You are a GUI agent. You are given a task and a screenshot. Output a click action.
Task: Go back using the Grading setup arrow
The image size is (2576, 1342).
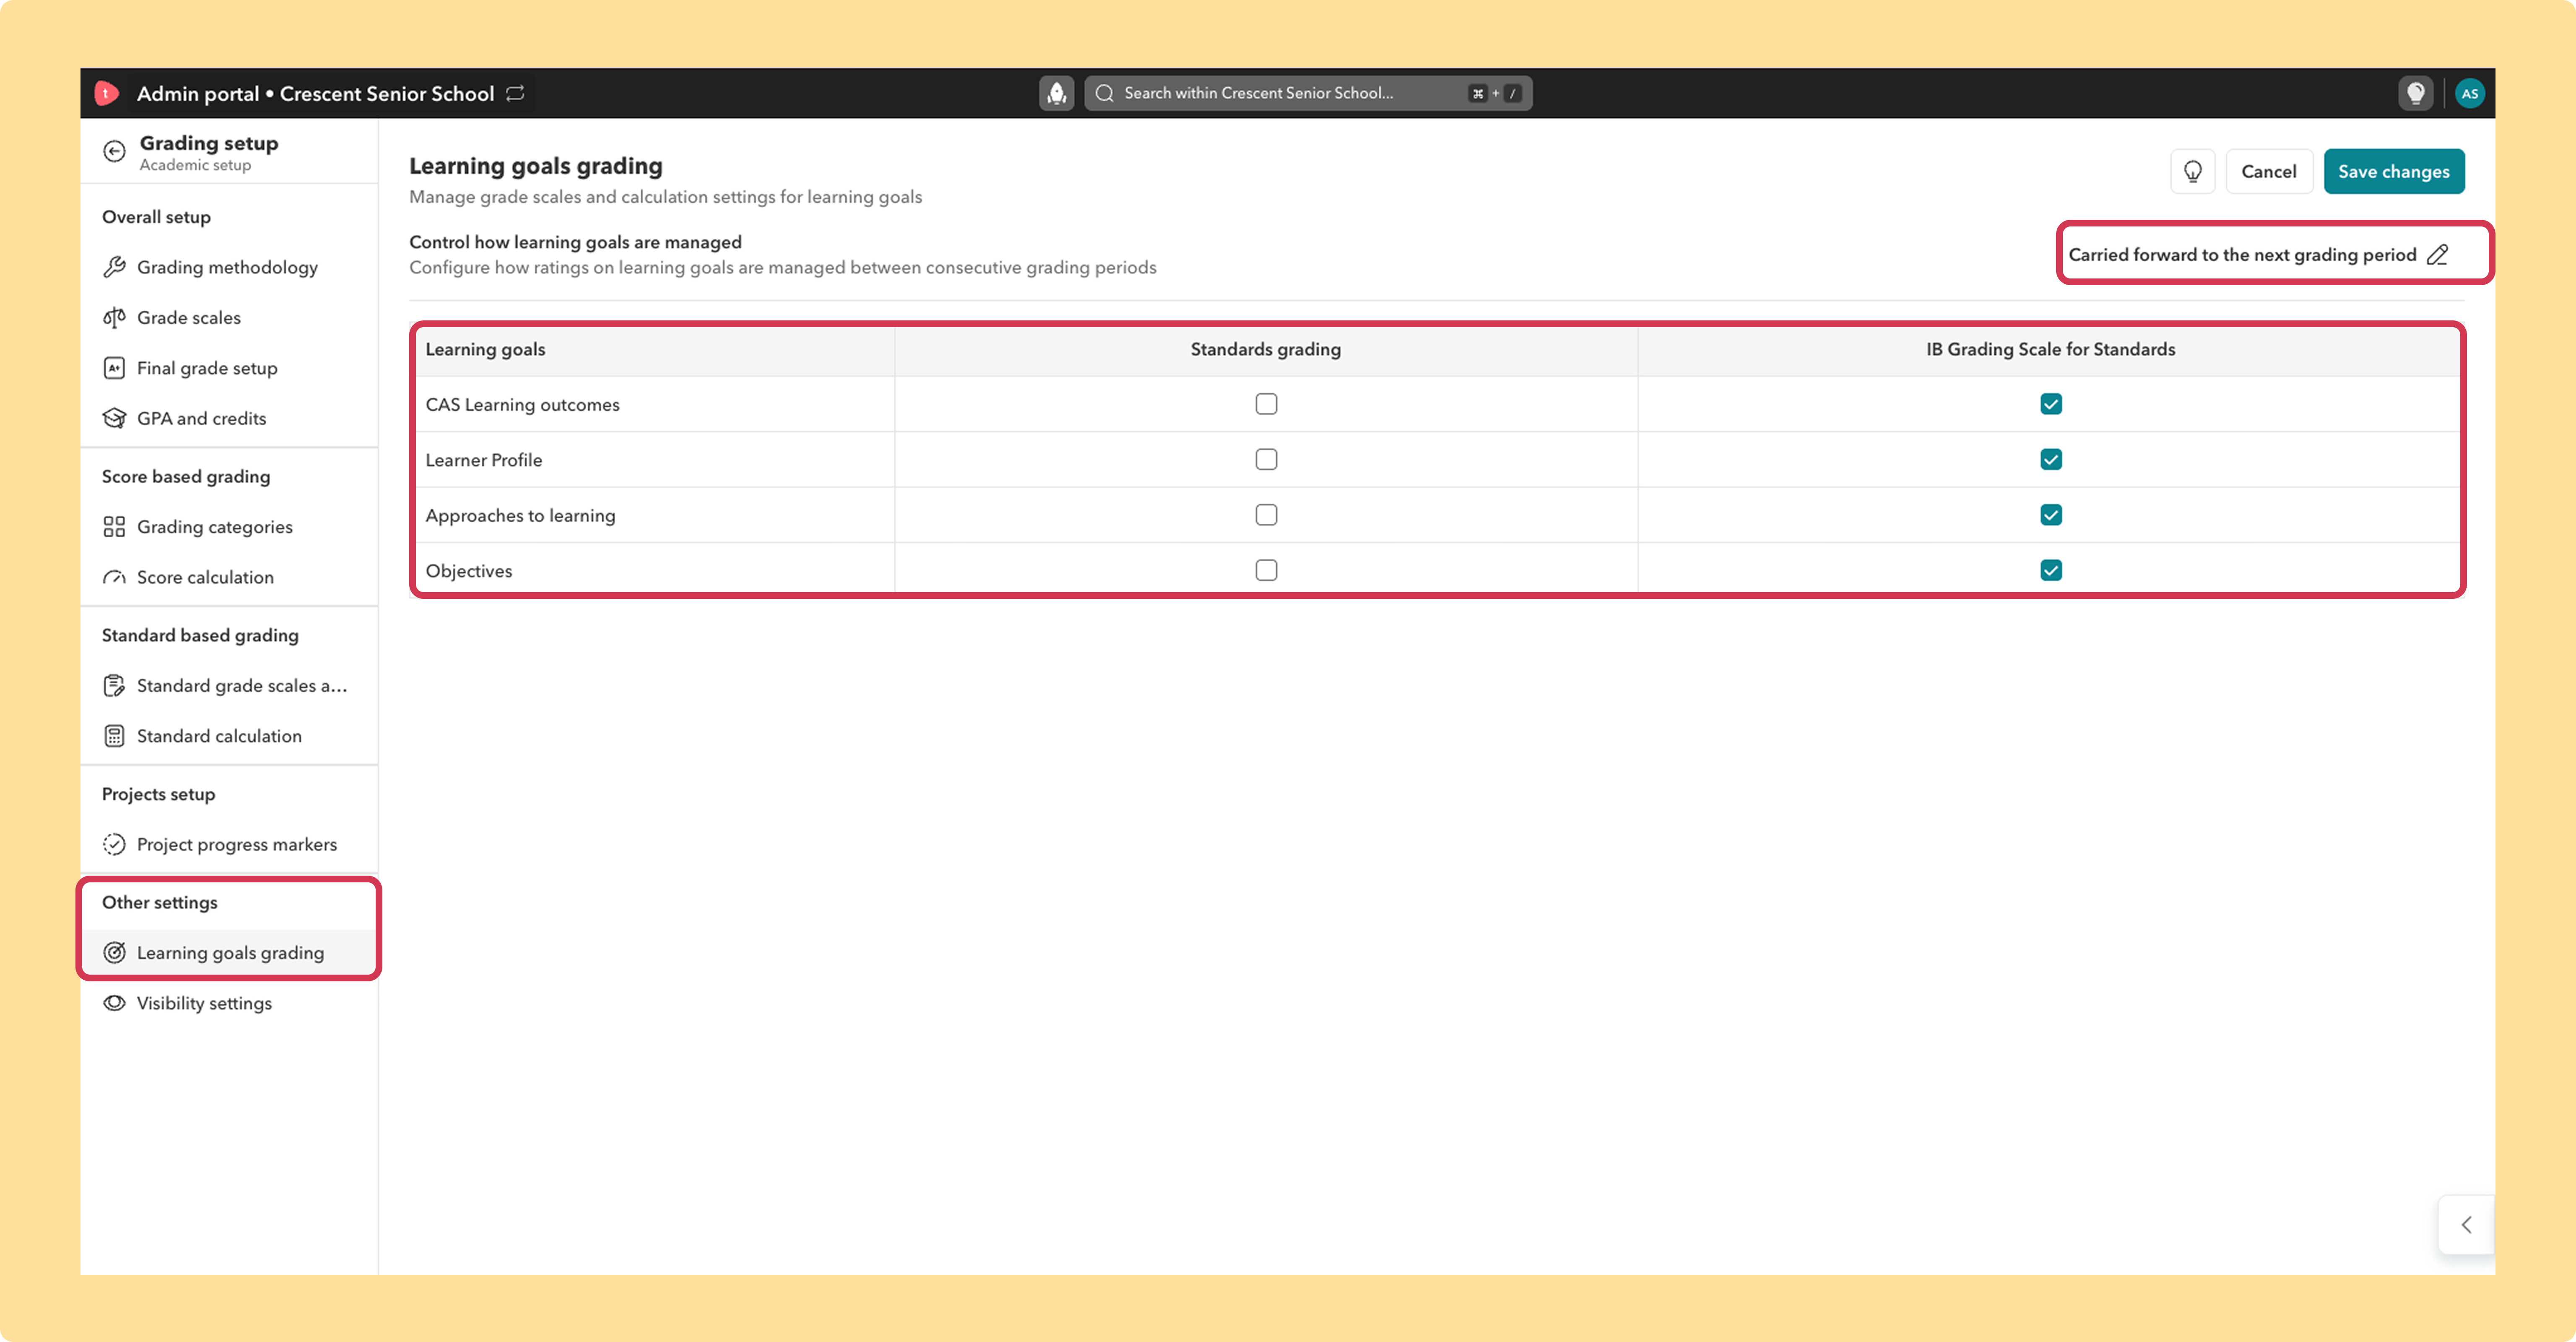tap(115, 151)
